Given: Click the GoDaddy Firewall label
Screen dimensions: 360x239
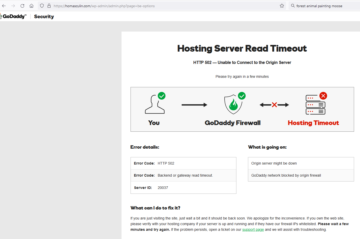Looking at the screenshot, I should (233, 123).
